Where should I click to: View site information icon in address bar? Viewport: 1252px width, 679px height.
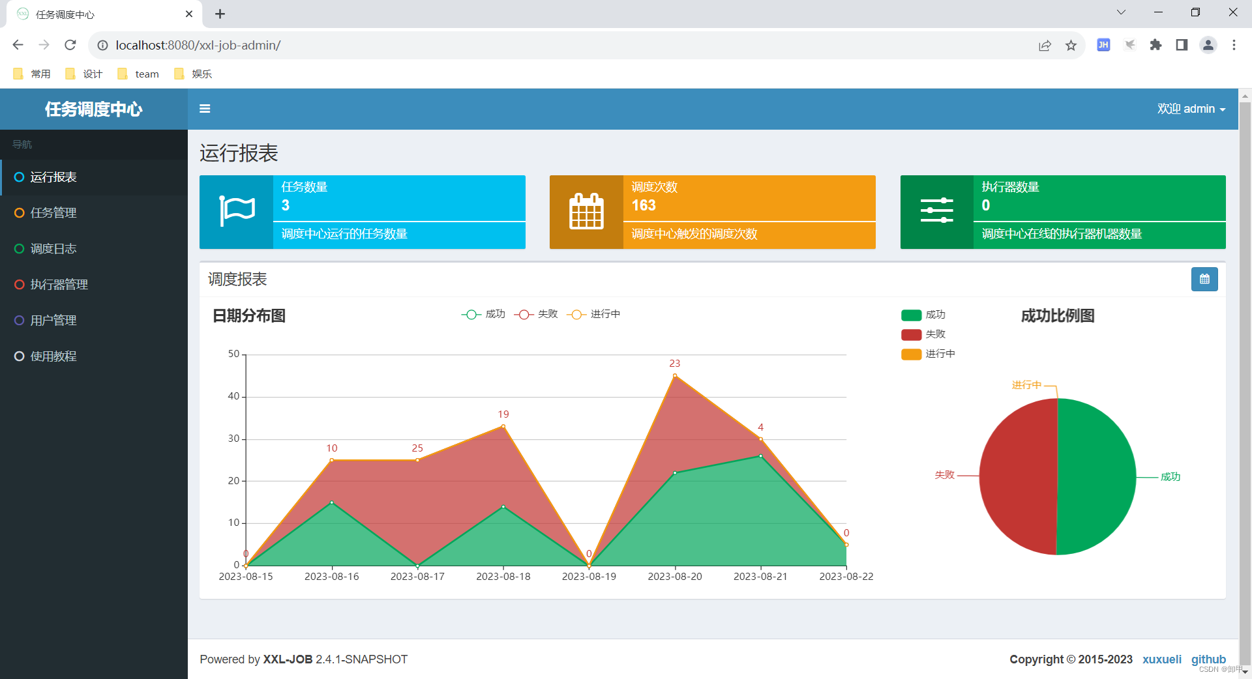pyautogui.click(x=102, y=45)
